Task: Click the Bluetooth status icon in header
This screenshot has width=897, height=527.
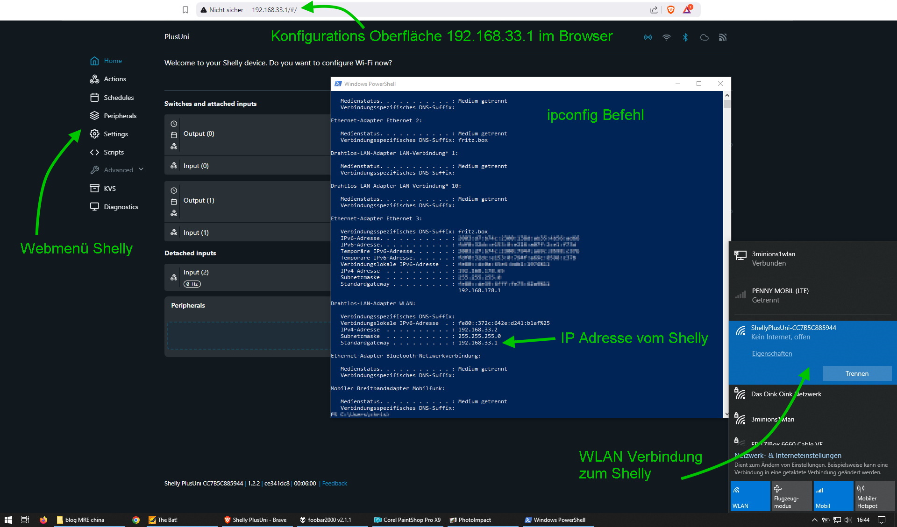Action: [x=685, y=37]
